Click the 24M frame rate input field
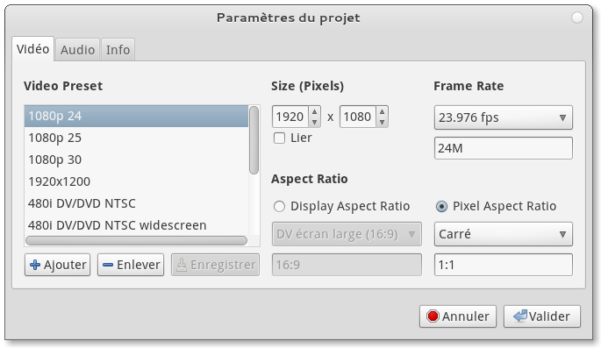The image size is (601, 348). [x=504, y=148]
